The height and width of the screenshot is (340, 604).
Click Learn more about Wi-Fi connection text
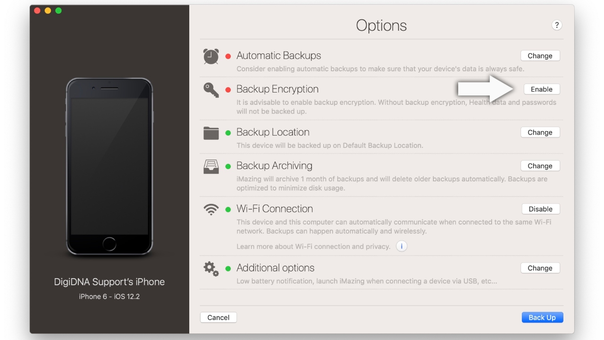[x=313, y=246]
